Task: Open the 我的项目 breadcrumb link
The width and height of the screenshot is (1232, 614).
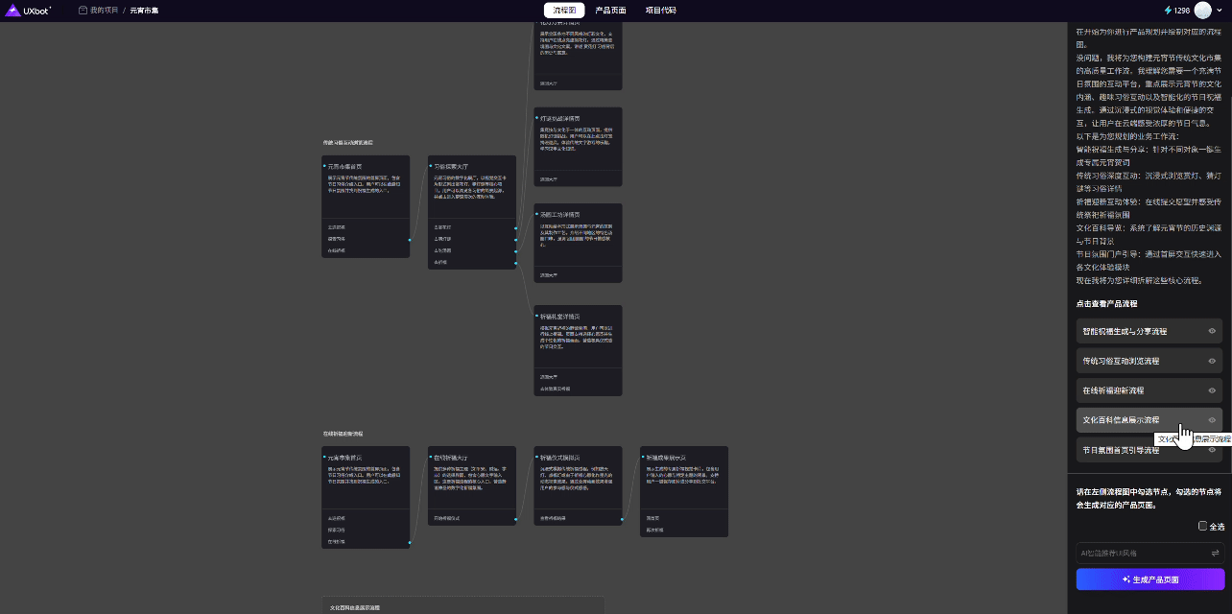Action: tap(105, 11)
